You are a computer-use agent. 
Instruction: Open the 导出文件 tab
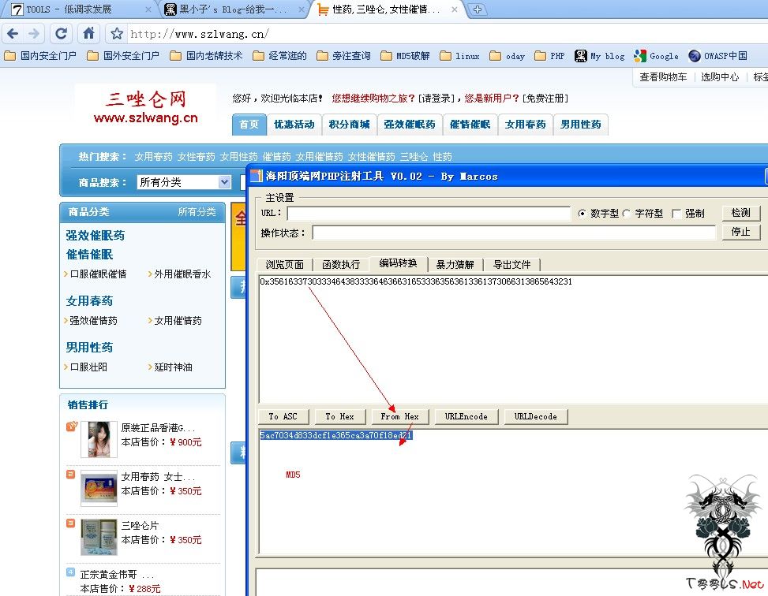coord(511,265)
